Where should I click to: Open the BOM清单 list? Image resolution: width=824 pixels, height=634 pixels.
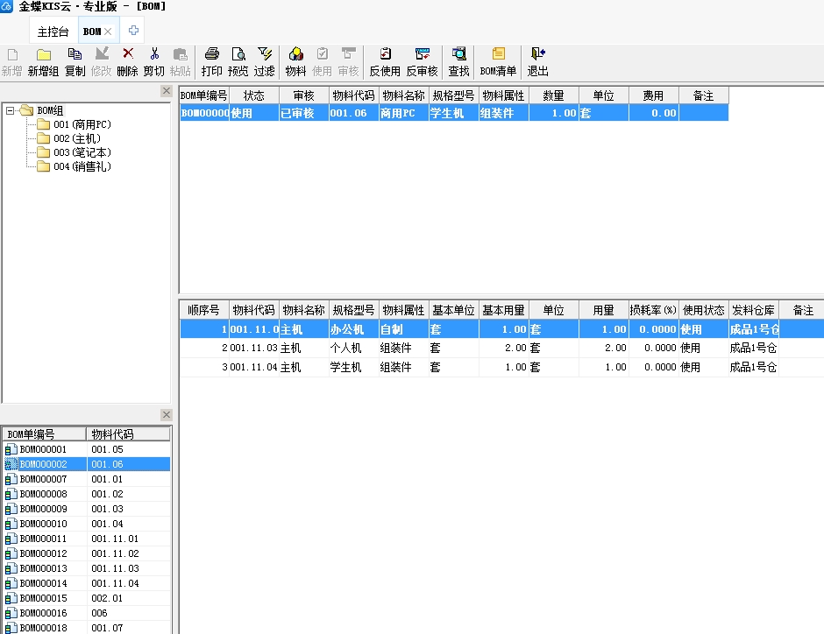(498, 61)
